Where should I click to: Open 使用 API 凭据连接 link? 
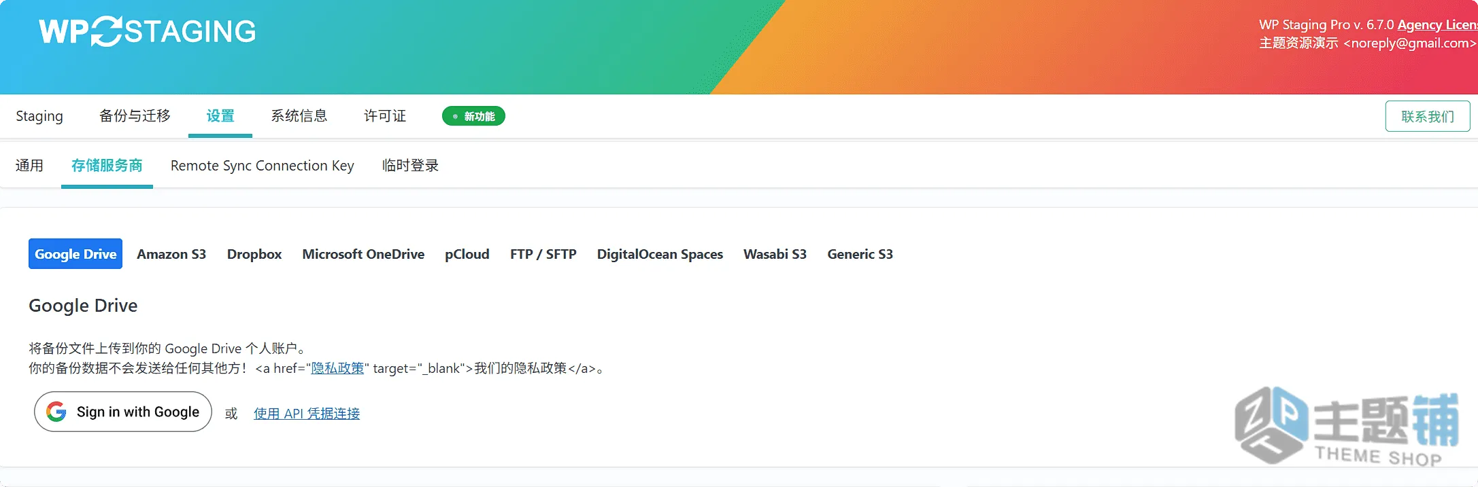point(307,414)
